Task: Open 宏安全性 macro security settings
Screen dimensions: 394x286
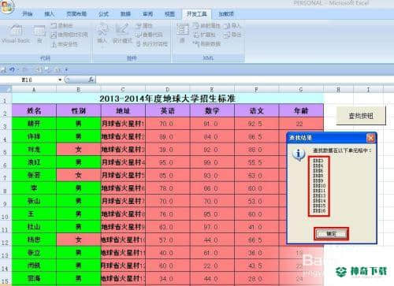Action: pos(65,44)
